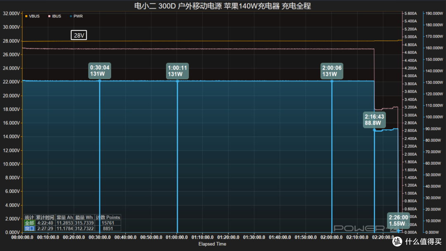
Task: Click the 2:27:29 window time cell
Action: pyautogui.click(x=45, y=228)
